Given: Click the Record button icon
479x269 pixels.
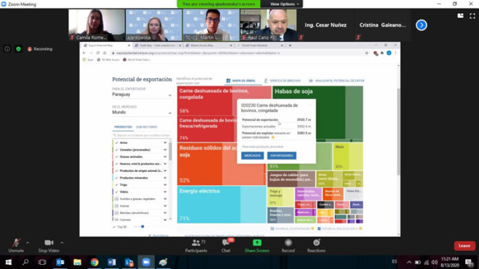Looking at the screenshot, I should (x=288, y=243).
